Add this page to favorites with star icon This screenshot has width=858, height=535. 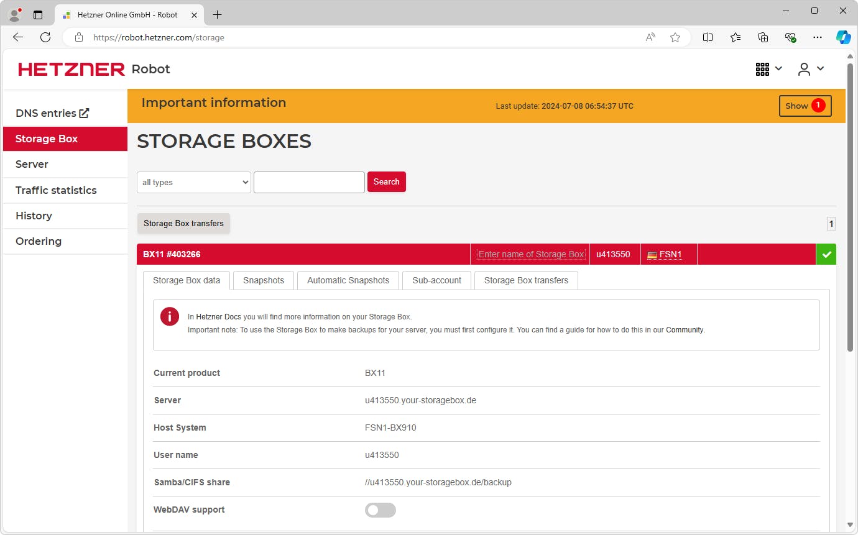coord(675,37)
